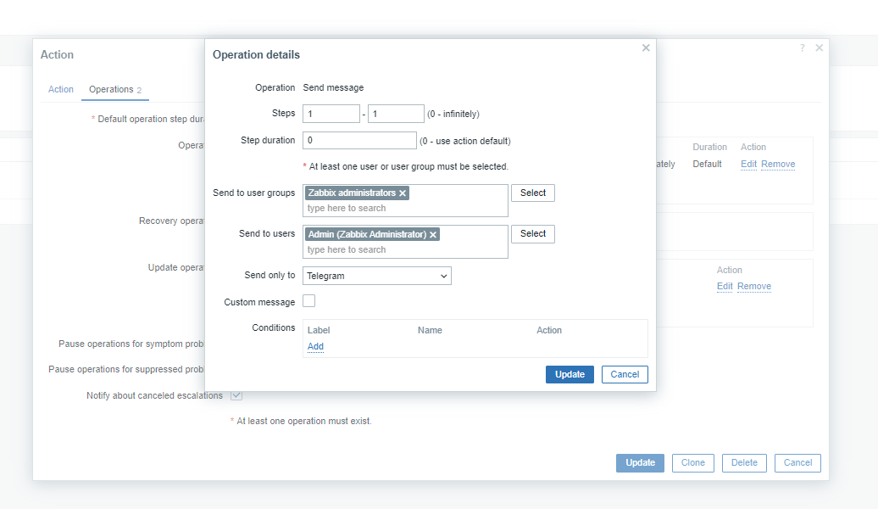This screenshot has height=509, width=878.
Task: Add a new condition
Action: (x=315, y=346)
